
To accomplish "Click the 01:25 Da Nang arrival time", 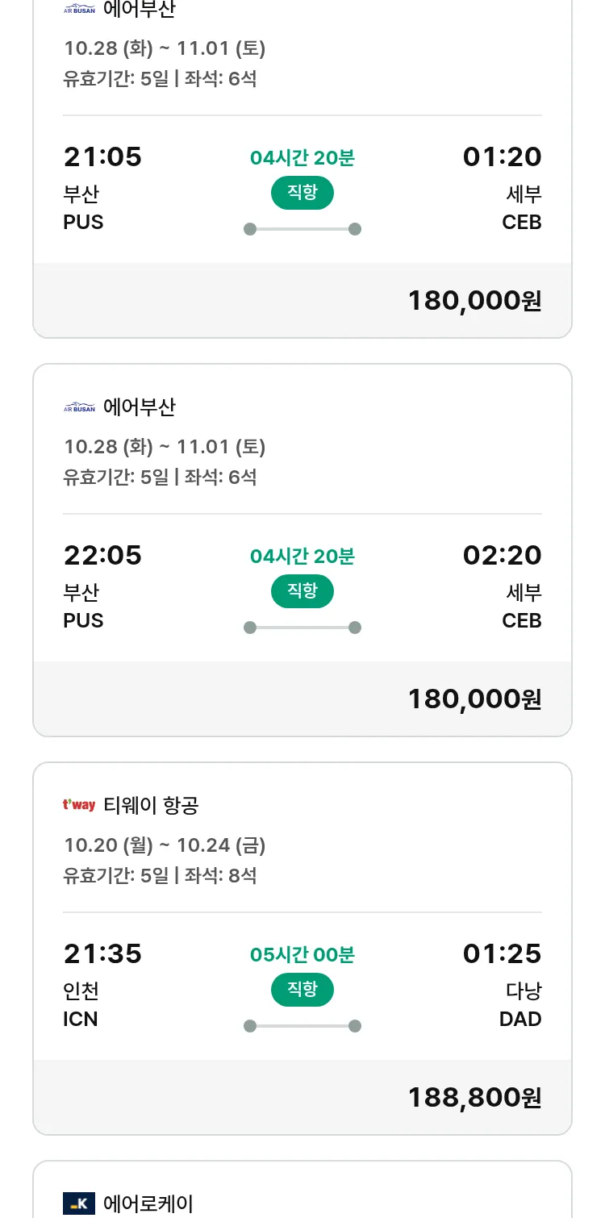I will point(502,953).
